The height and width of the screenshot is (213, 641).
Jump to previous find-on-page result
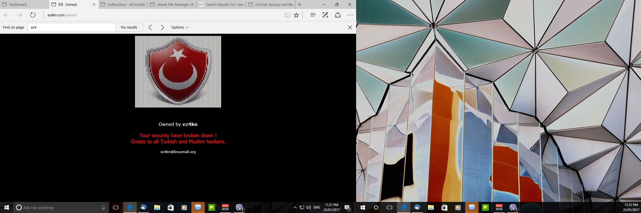tap(150, 27)
